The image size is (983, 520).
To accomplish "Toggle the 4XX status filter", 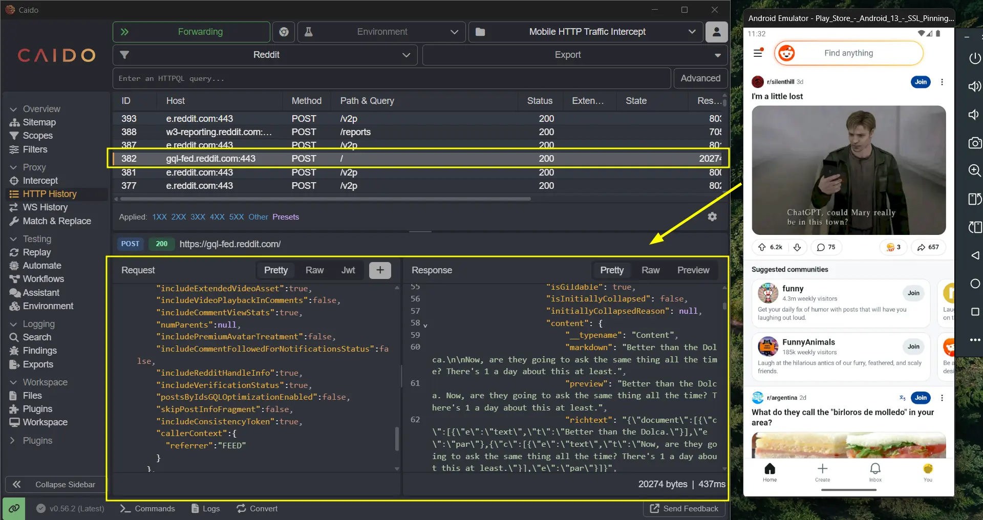I will pos(217,217).
